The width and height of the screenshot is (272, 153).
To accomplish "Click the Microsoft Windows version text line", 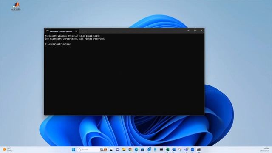I will (72, 36).
